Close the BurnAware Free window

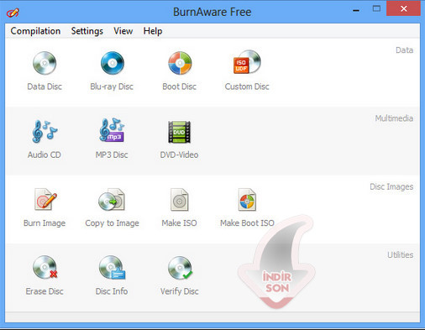[403, 8]
